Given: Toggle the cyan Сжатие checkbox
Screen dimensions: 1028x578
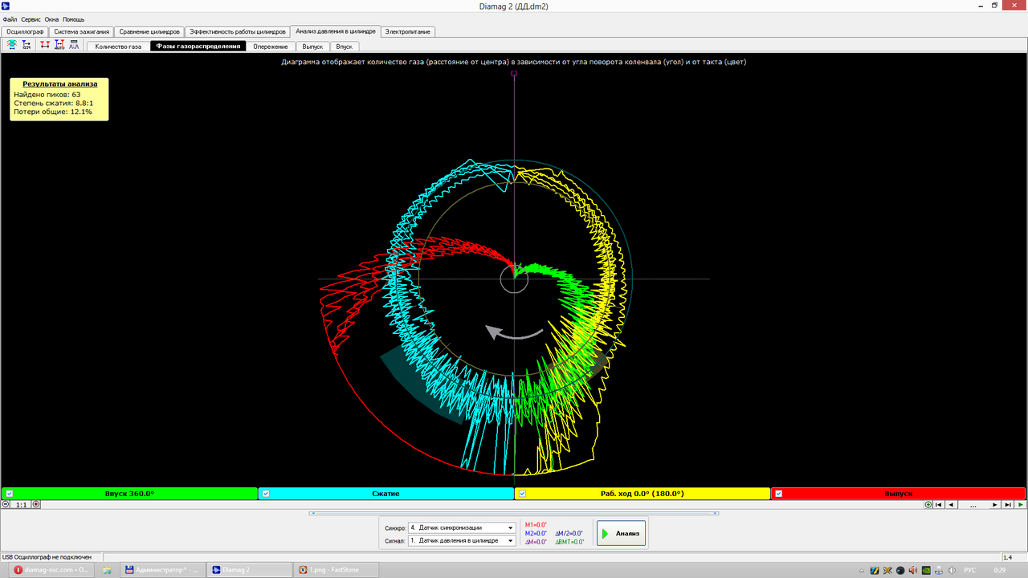Looking at the screenshot, I should tap(266, 494).
